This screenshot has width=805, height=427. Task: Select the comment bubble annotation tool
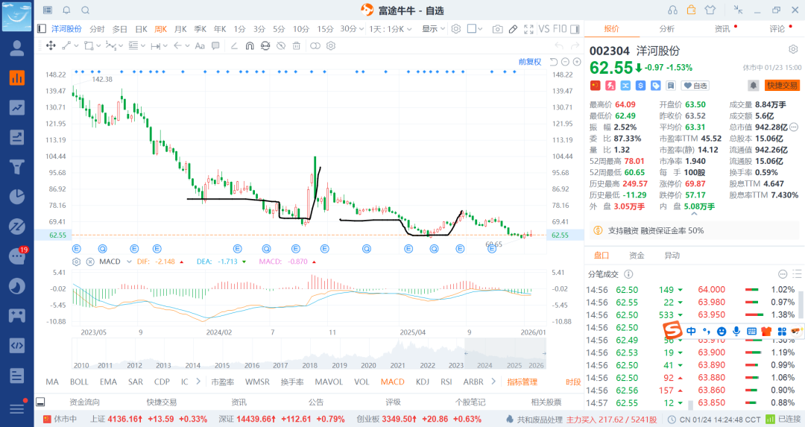[x=215, y=45]
